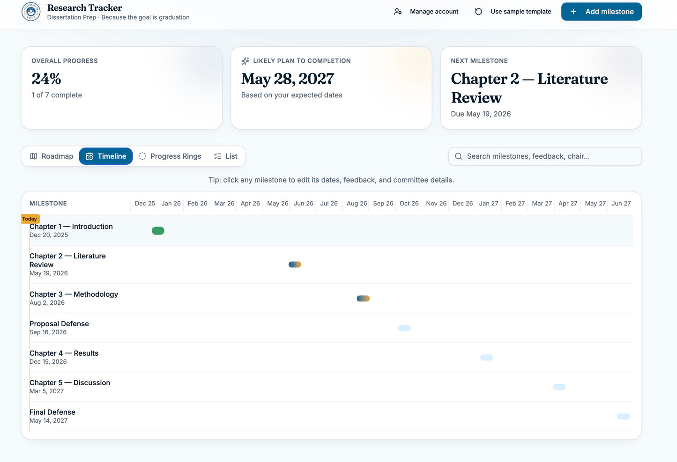
Task: Open the Next Milestone card
Action: pos(541,88)
